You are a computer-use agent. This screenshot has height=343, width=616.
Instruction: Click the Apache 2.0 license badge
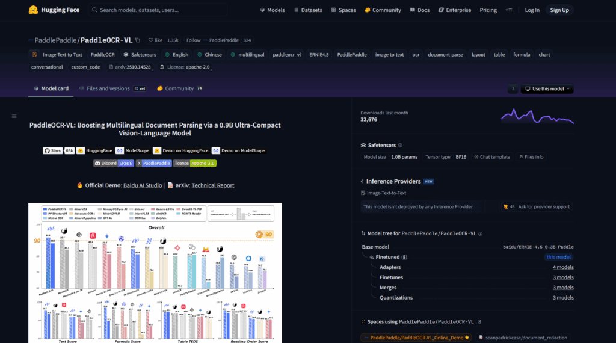tap(195, 164)
